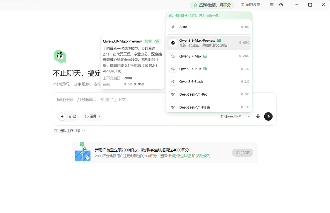The image size is (330, 213).
Task: Click the DeepSeek-V4-Flash whale icon
Action: (x=173, y=107)
